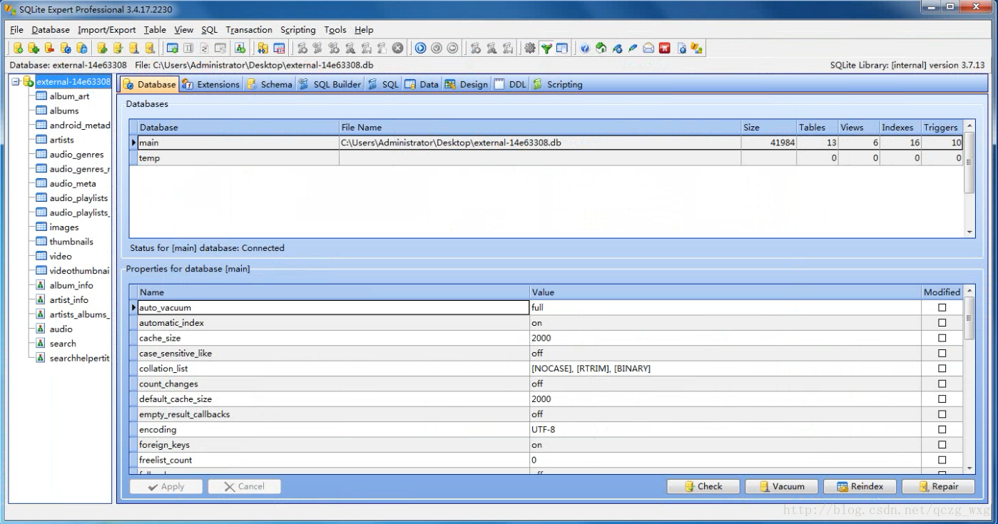Click the table grid view toolbar icon
Image resolution: width=998 pixels, height=524 pixels.
pos(561,48)
